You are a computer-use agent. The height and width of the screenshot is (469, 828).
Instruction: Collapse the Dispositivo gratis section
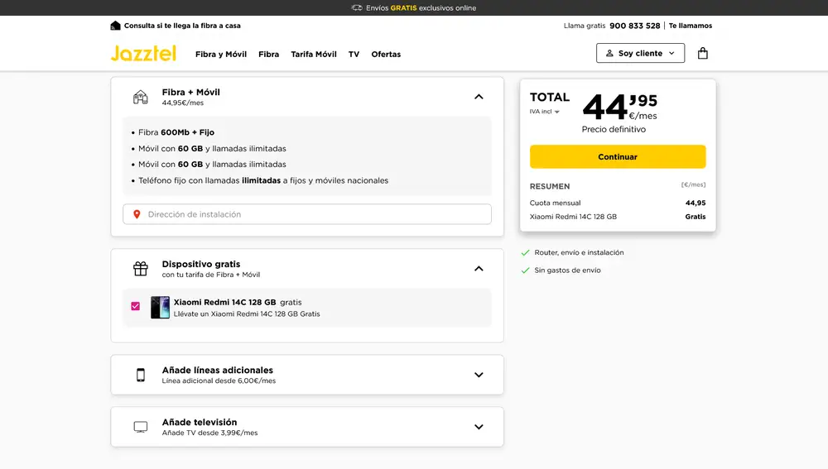click(x=479, y=269)
